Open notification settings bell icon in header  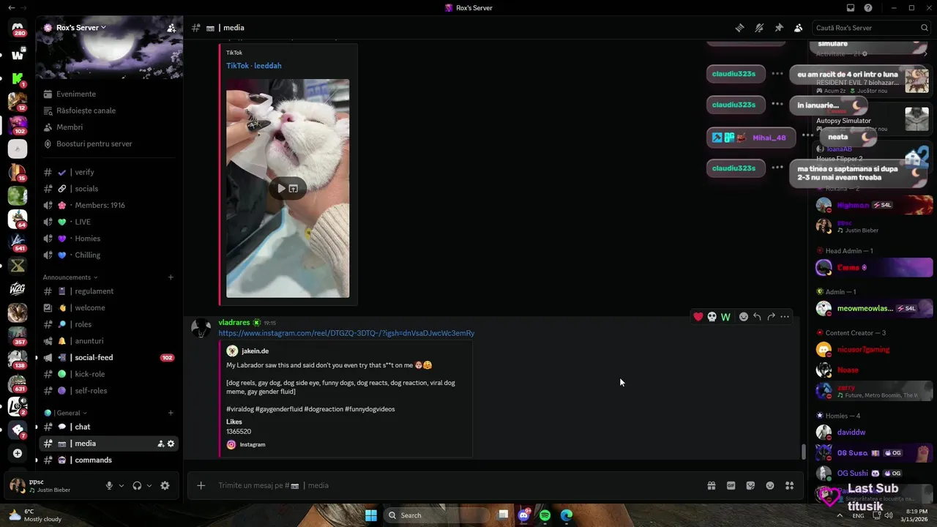click(x=759, y=28)
